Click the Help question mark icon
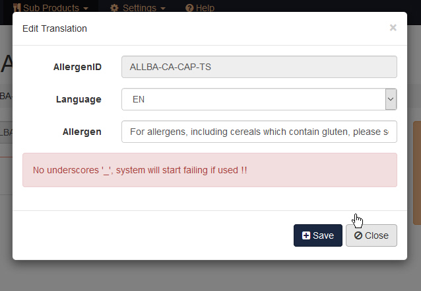Screen dimensions: 421x291 click(x=189, y=8)
